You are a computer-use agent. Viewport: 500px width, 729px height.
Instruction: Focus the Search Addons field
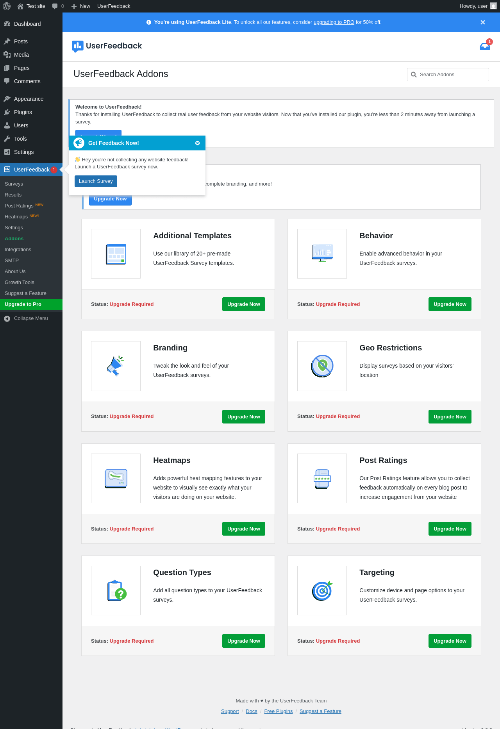[448, 75]
